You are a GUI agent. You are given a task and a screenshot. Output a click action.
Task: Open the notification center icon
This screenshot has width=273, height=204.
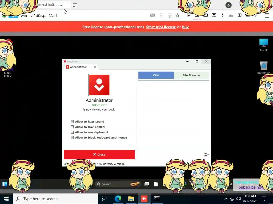point(264,199)
